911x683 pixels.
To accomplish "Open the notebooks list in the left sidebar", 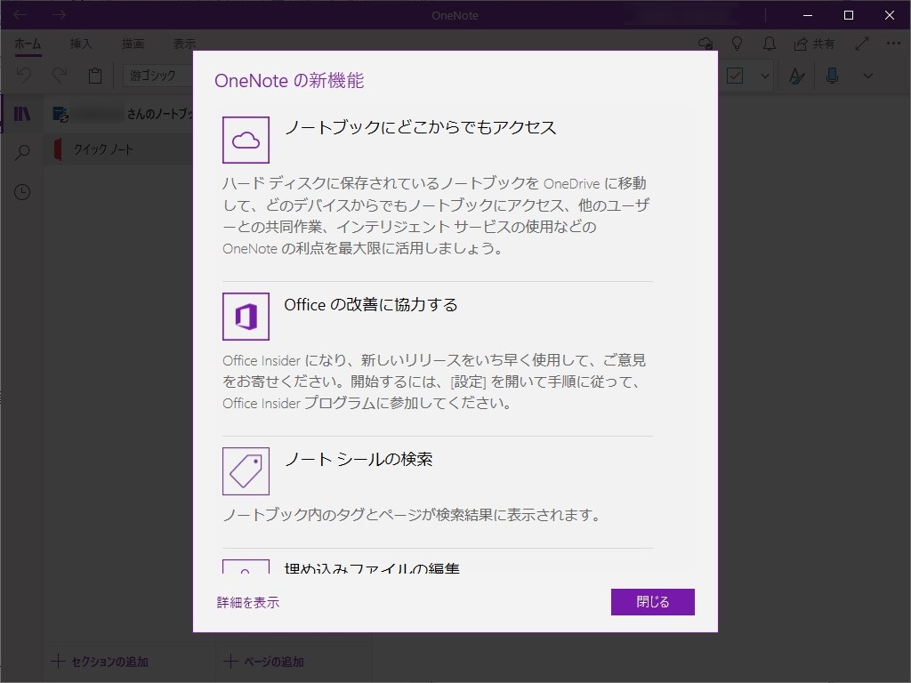I will [22, 113].
